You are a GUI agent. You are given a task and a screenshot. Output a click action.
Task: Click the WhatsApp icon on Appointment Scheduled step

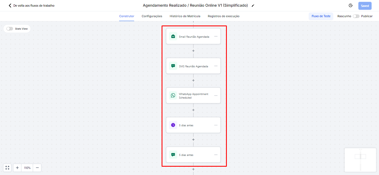pyautogui.click(x=173, y=96)
